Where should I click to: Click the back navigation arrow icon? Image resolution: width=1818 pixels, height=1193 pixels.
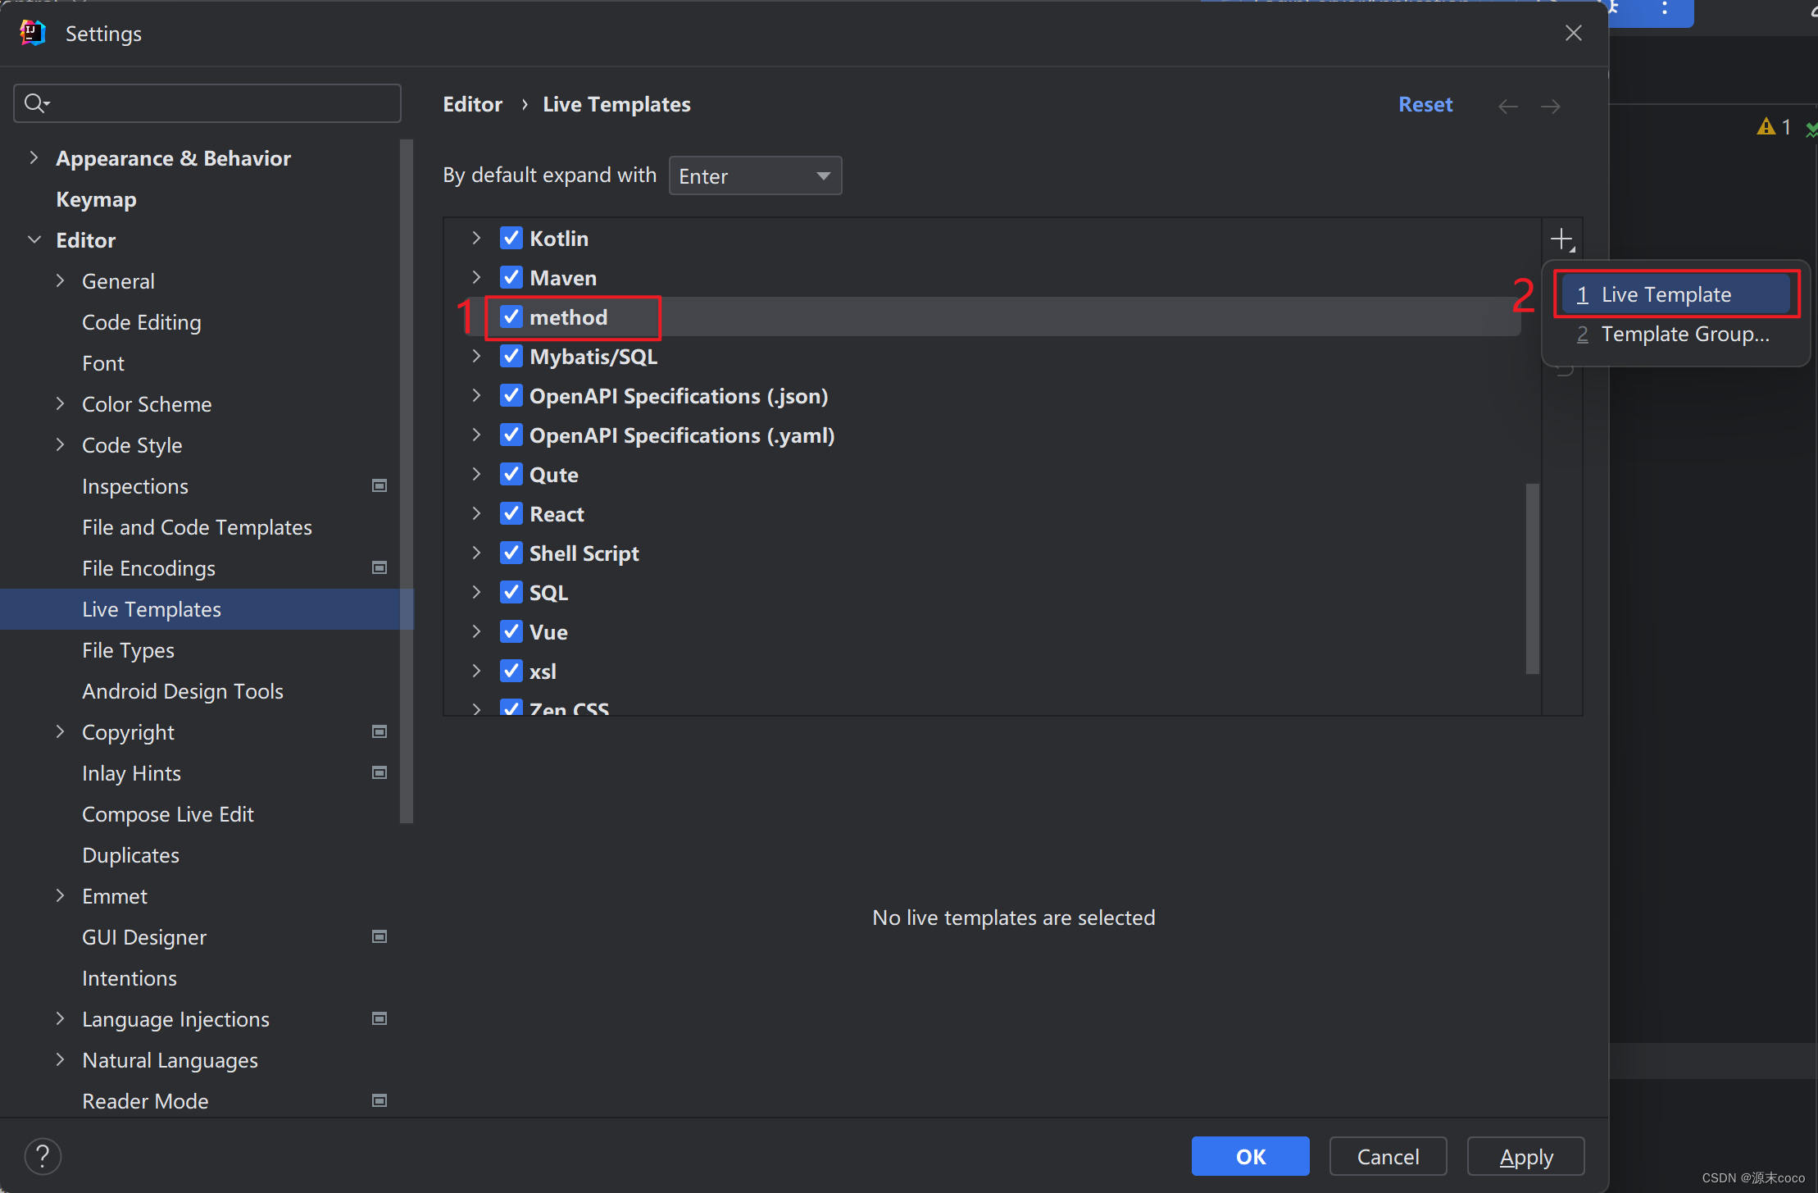[x=1507, y=106]
